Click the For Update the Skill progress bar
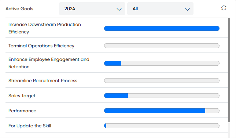This screenshot has width=236, height=138. coord(162,126)
